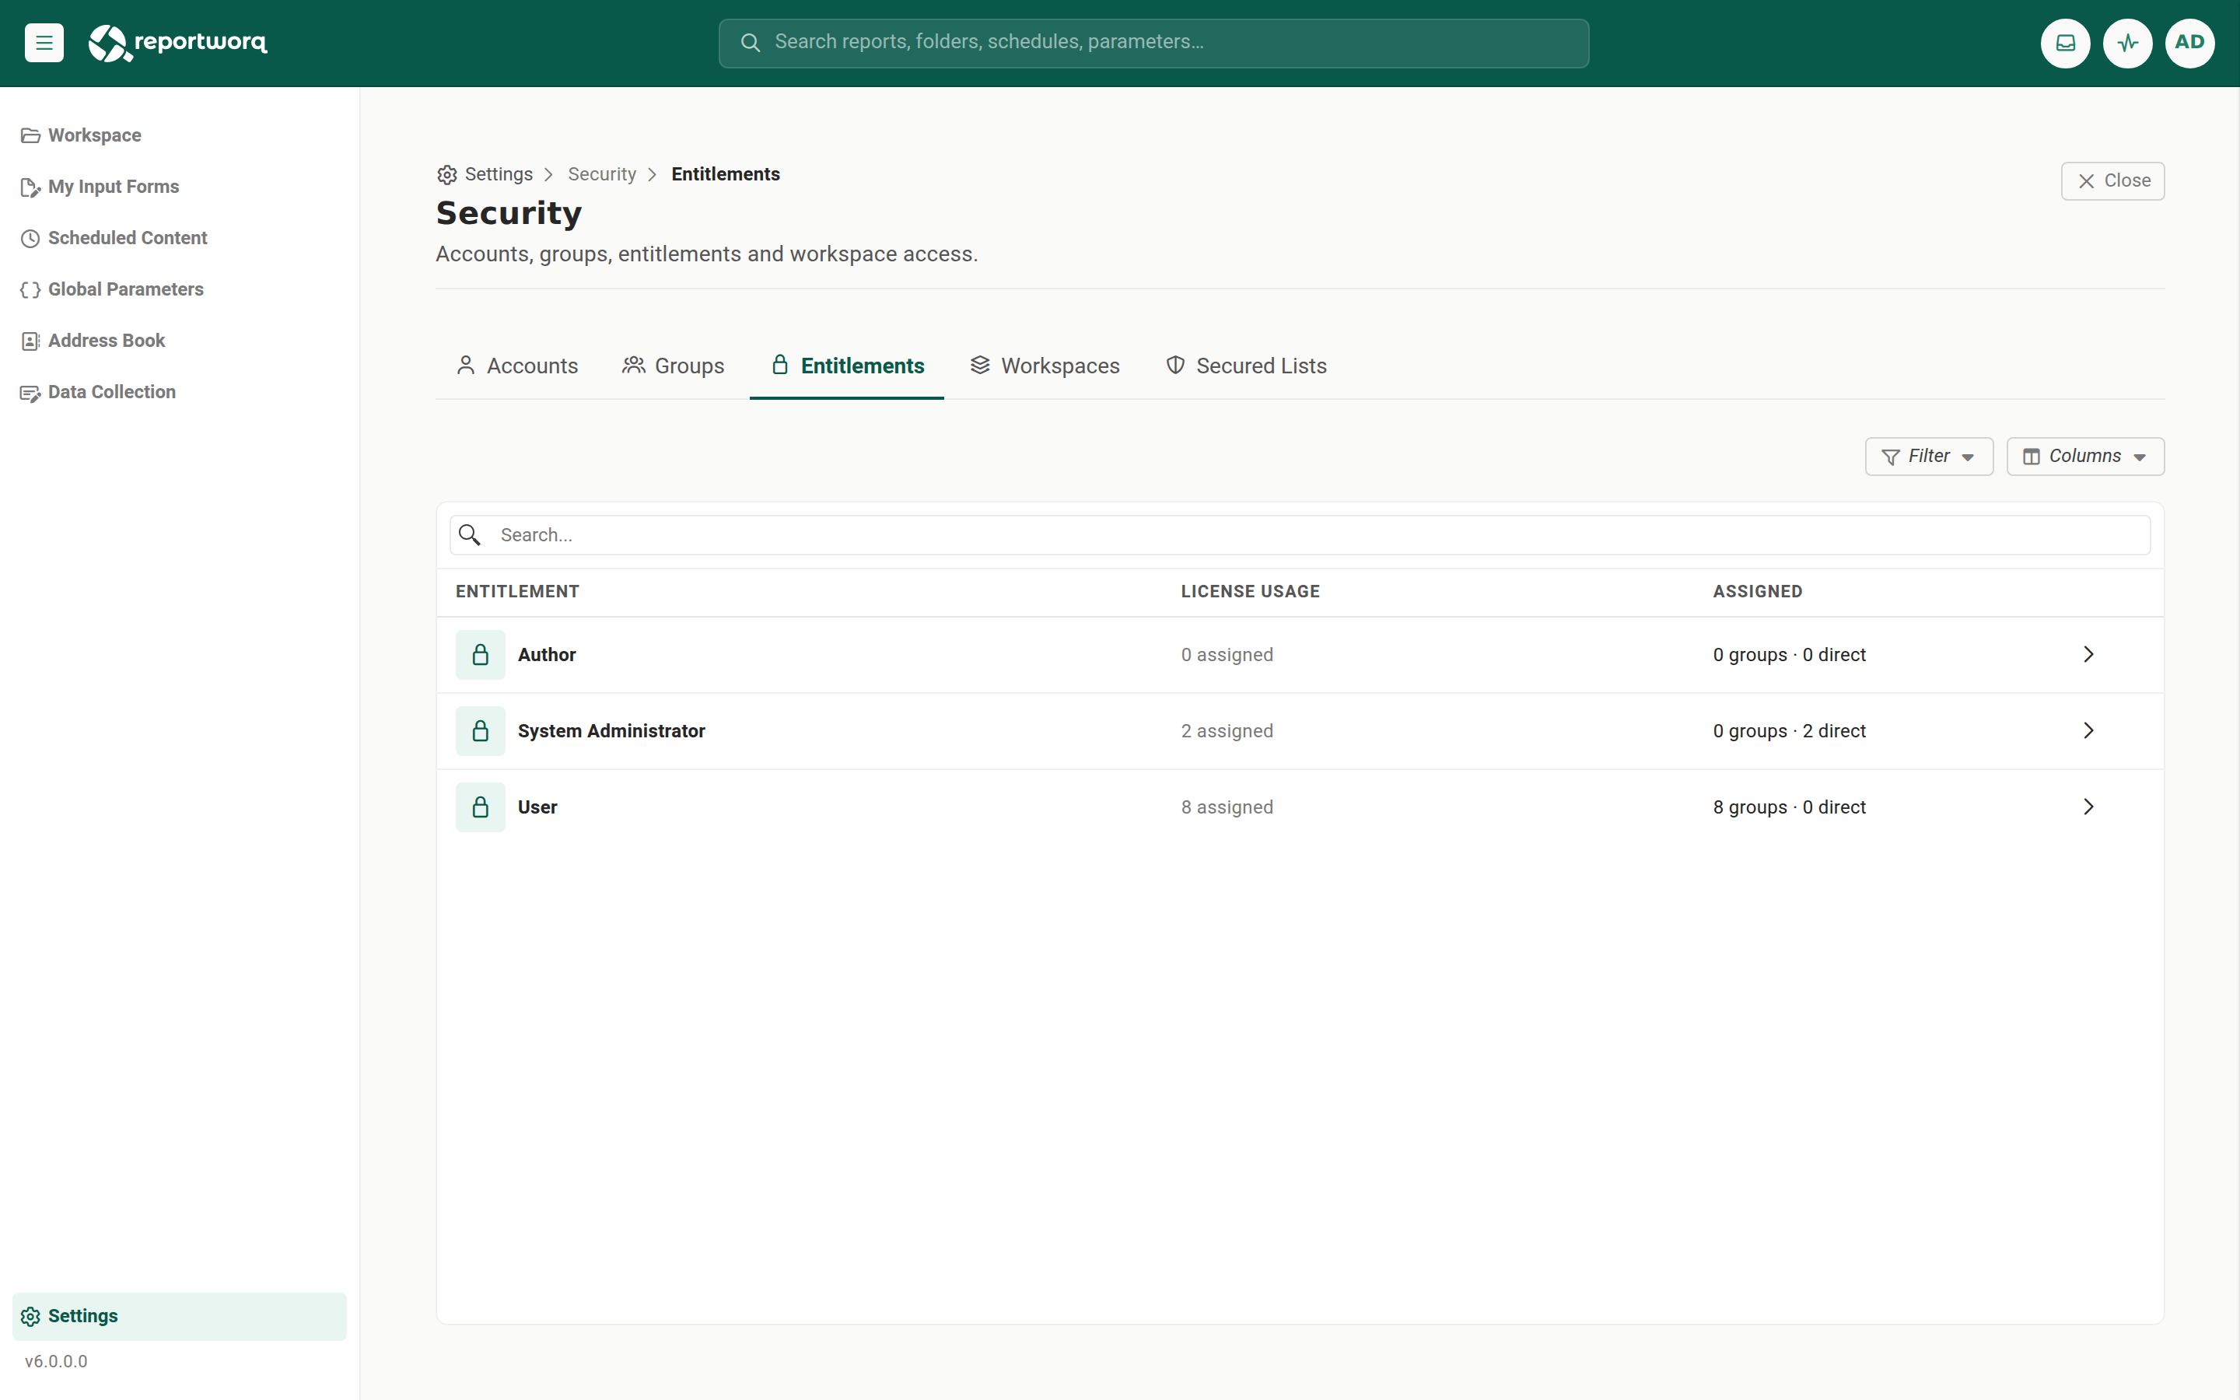This screenshot has height=1400, width=2240.
Task: Open the AD user avatar menu
Action: pyautogui.click(x=2189, y=43)
